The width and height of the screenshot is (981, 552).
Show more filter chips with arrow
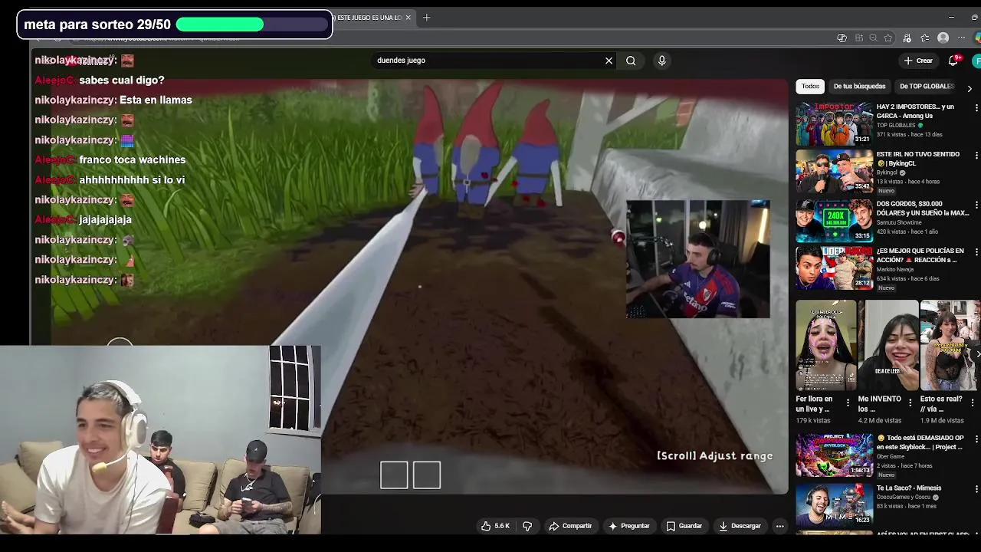click(970, 89)
